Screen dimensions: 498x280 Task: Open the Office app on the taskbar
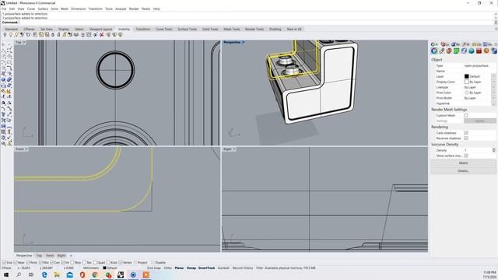point(82,275)
